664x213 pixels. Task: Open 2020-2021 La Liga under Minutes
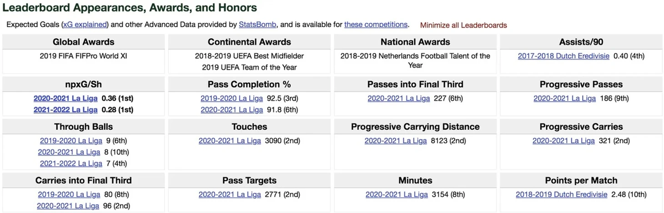(397, 194)
